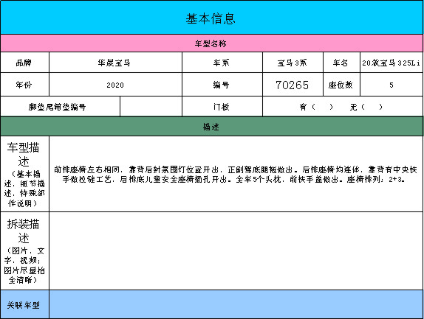424x319 pixels.
Task: Select the 关联车型 blue value field
Action: click(236, 304)
